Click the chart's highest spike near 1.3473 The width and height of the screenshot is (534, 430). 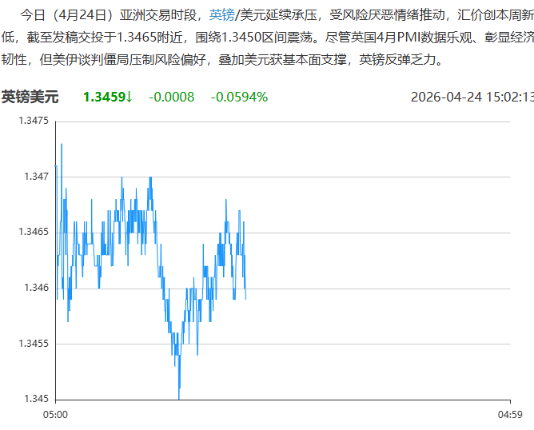coord(61,145)
